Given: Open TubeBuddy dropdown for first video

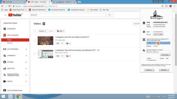Looking at the screenshot, I should pyautogui.click(x=68, y=43).
